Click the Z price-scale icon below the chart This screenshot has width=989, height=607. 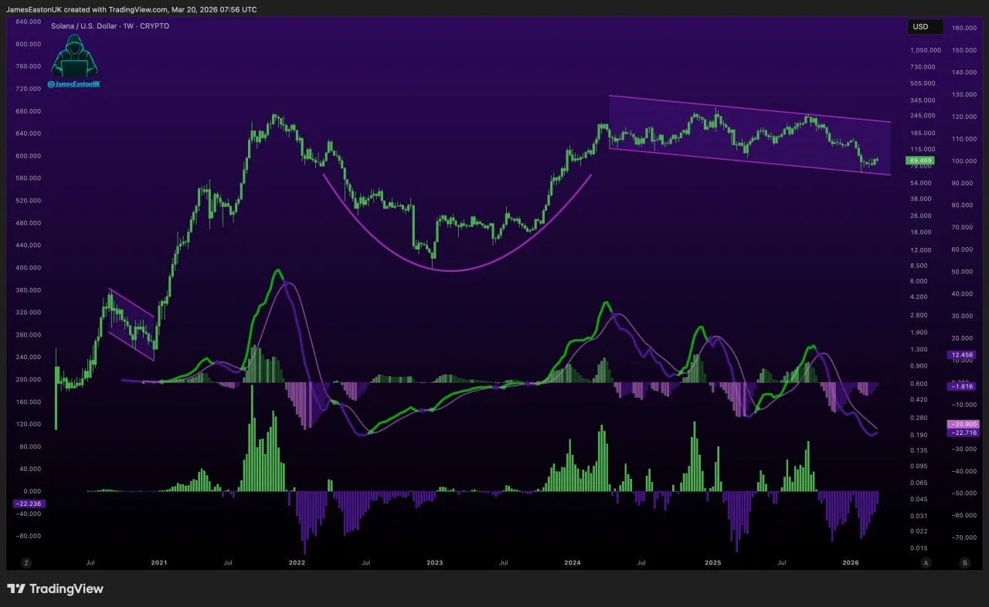tap(26, 562)
